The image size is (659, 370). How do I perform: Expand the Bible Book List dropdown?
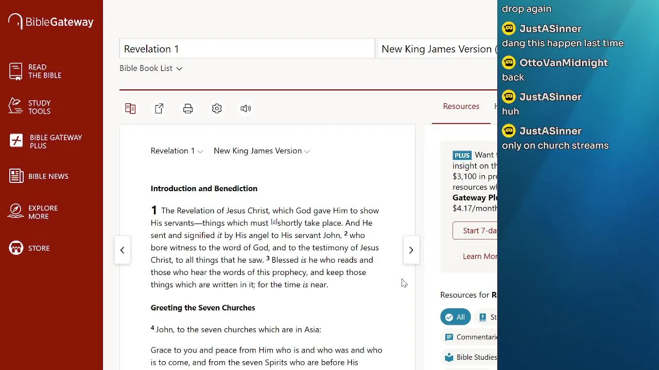pyautogui.click(x=151, y=68)
